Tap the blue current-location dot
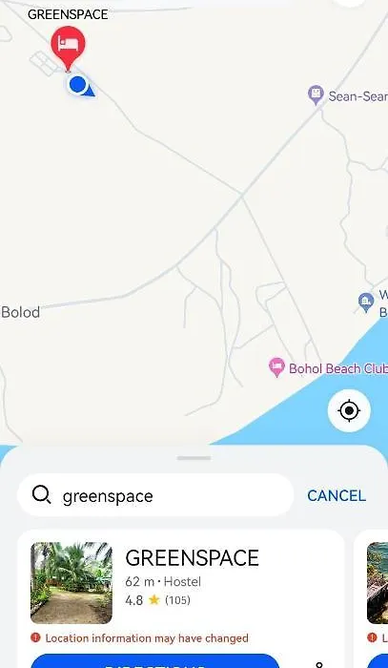Viewport: 388px width, 668px height. [78, 84]
